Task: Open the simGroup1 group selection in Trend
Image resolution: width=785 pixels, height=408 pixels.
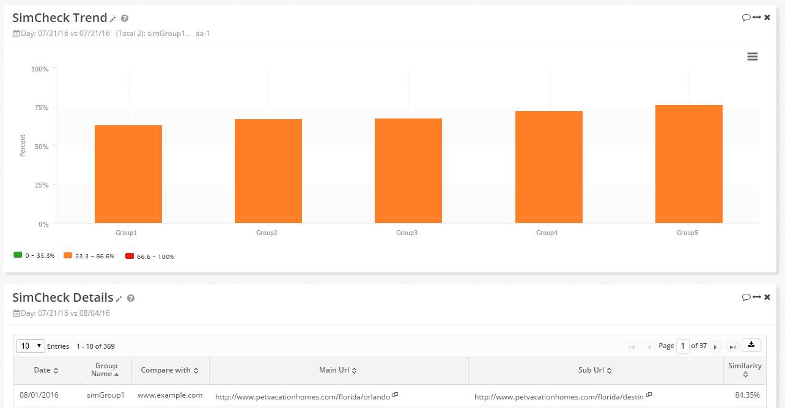Action: tap(168, 34)
